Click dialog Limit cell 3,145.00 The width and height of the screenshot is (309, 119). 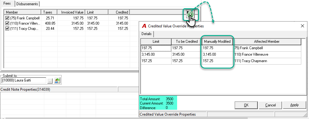156,54
